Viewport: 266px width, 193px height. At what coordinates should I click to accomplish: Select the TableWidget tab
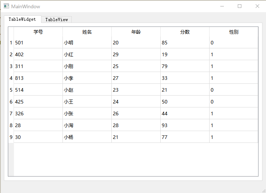(22, 19)
